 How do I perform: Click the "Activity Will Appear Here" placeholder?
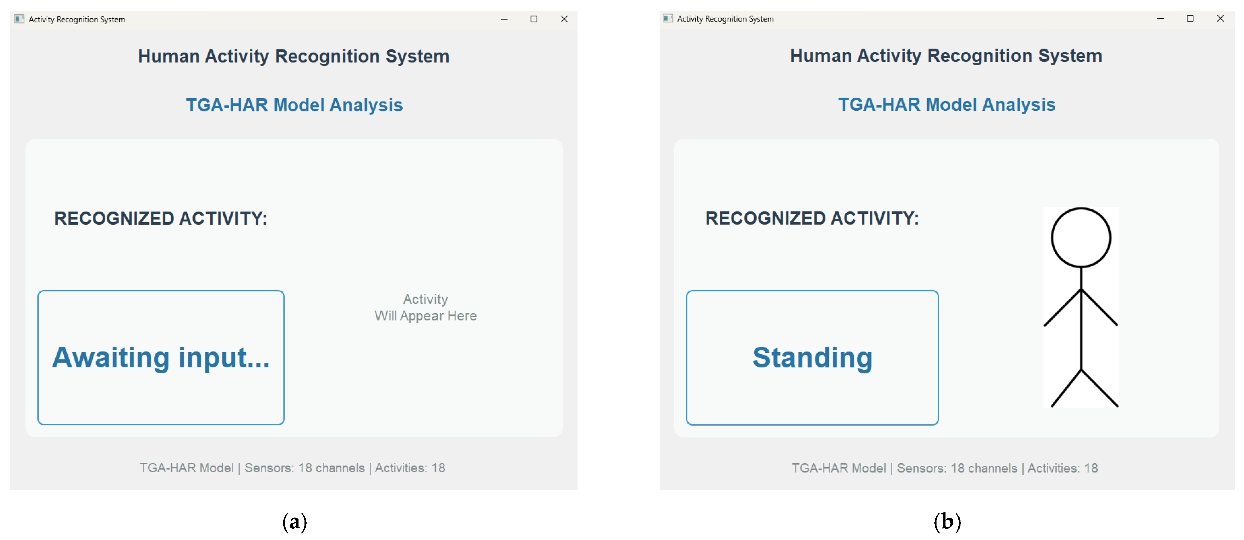point(425,308)
